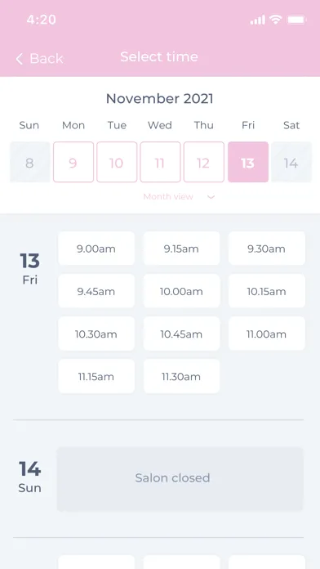Screen dimensions: 320x569
Task: Tap the Wi-Fi status icon
Action: (x=275, y=20)
